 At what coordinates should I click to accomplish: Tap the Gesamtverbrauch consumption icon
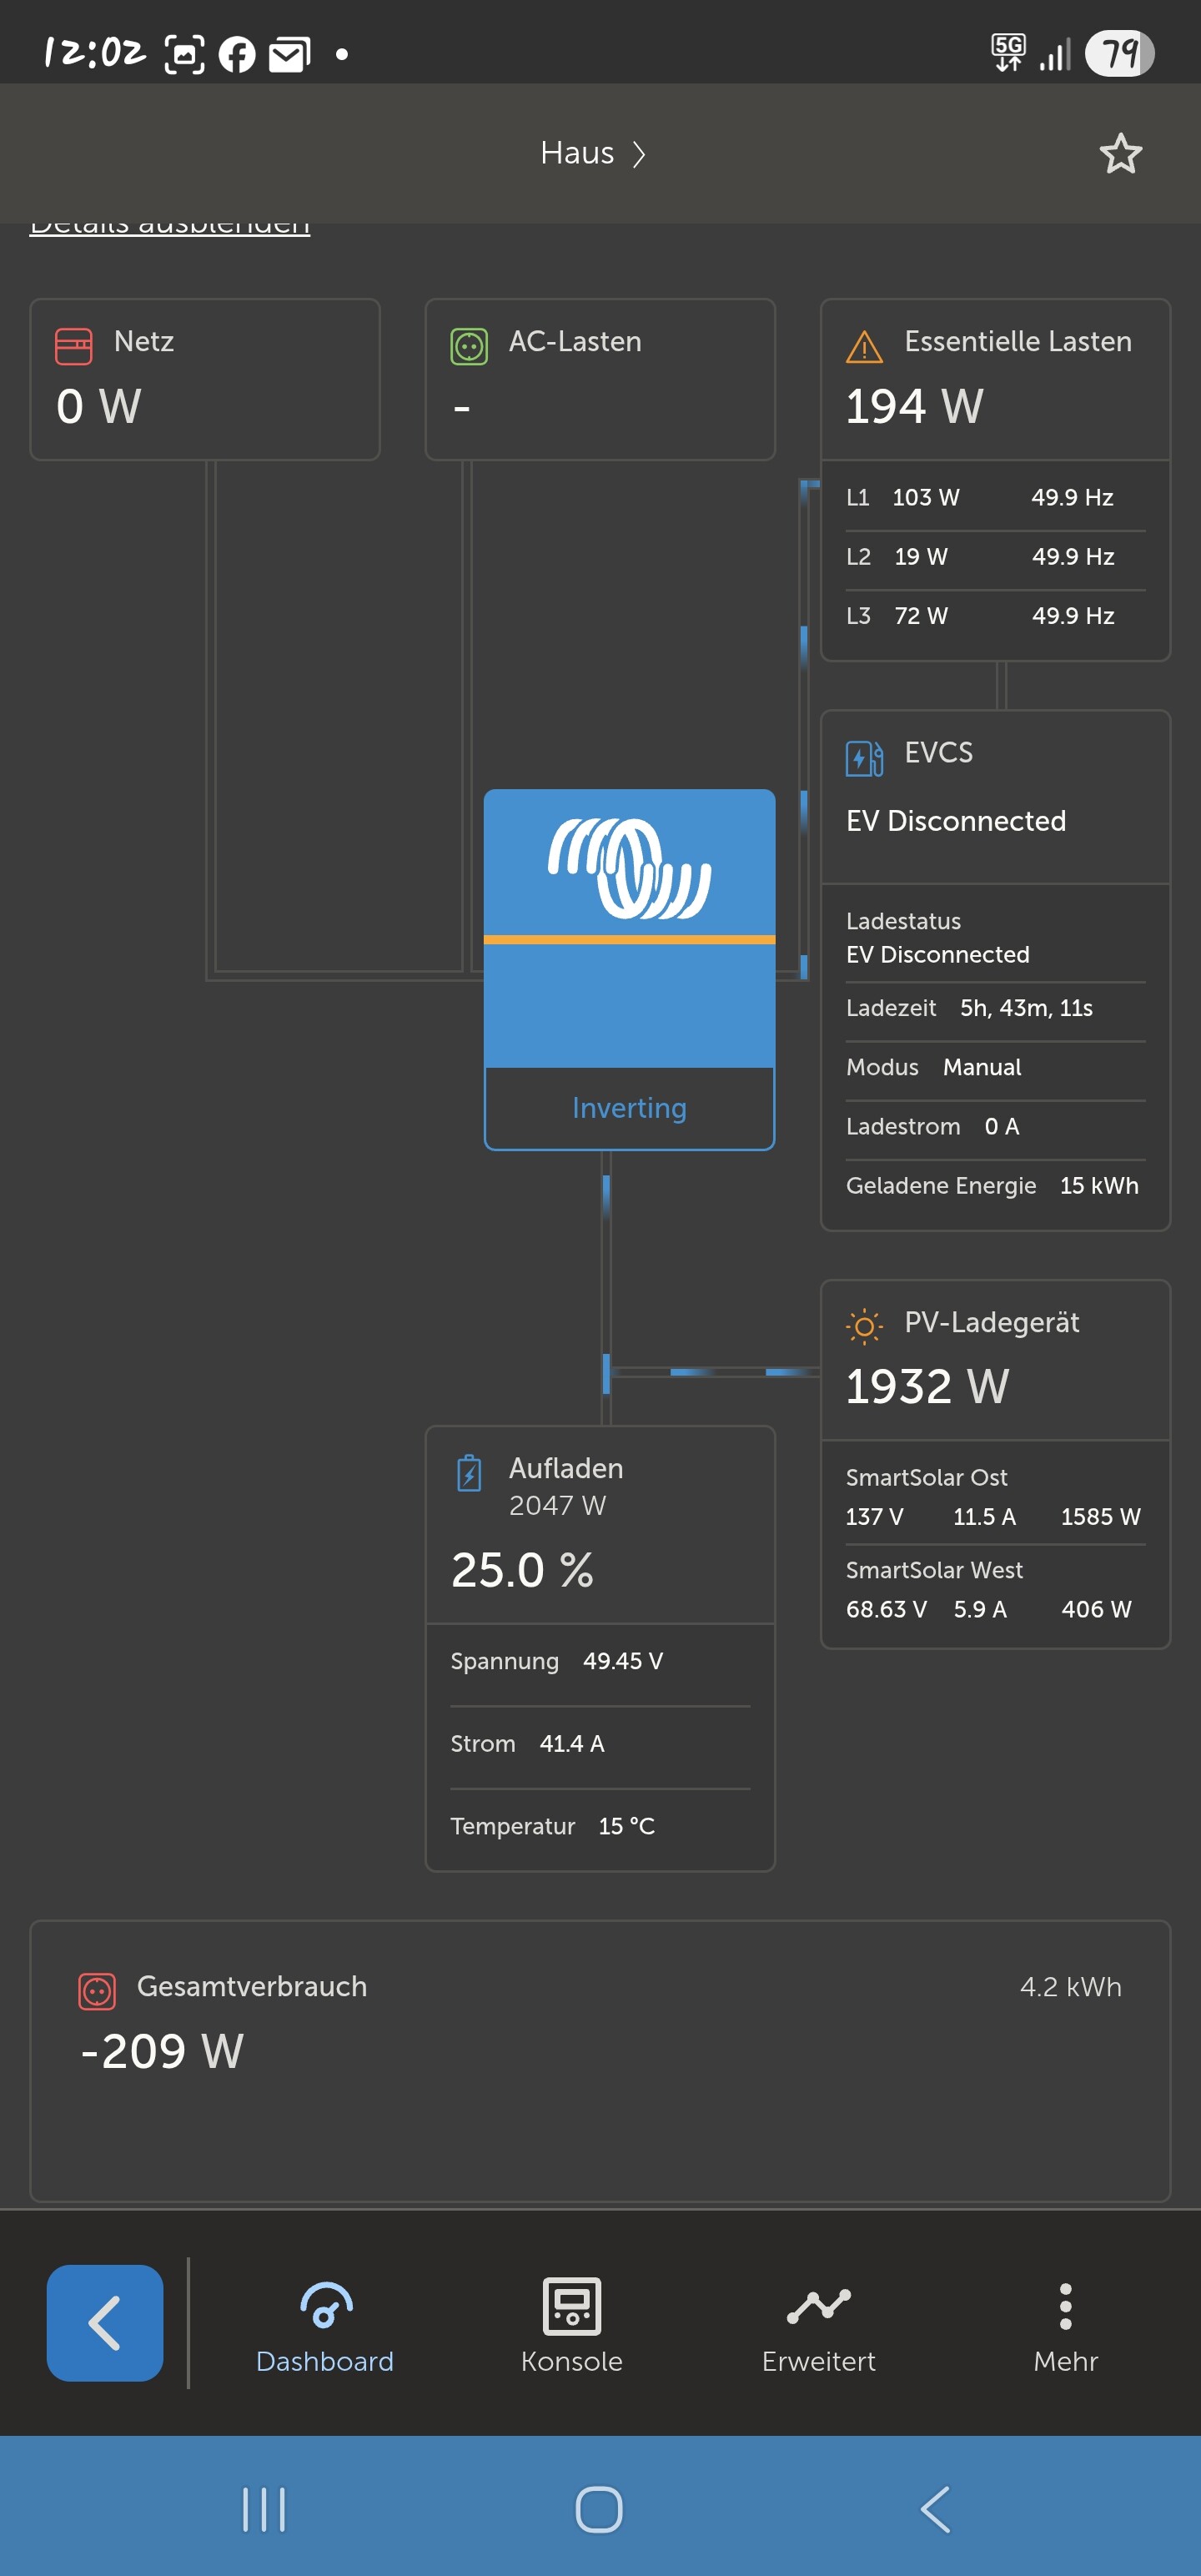click(97, 1990)
